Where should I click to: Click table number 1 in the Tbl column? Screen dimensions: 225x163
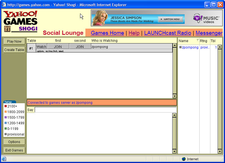click(x=216, y=47)
